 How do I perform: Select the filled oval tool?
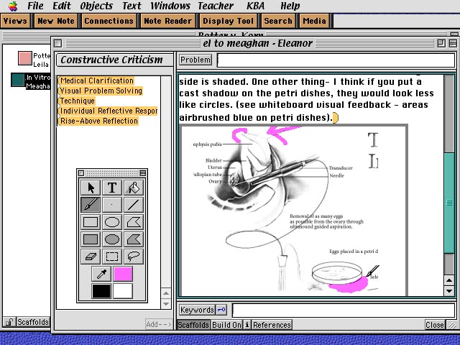(x=112, y=239)
